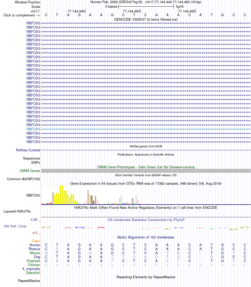The width and height of the screenshot is (251, 287).
Task: Open 'Short Genetic Variants from dbSNP release 155'
Action: (146, 175)
